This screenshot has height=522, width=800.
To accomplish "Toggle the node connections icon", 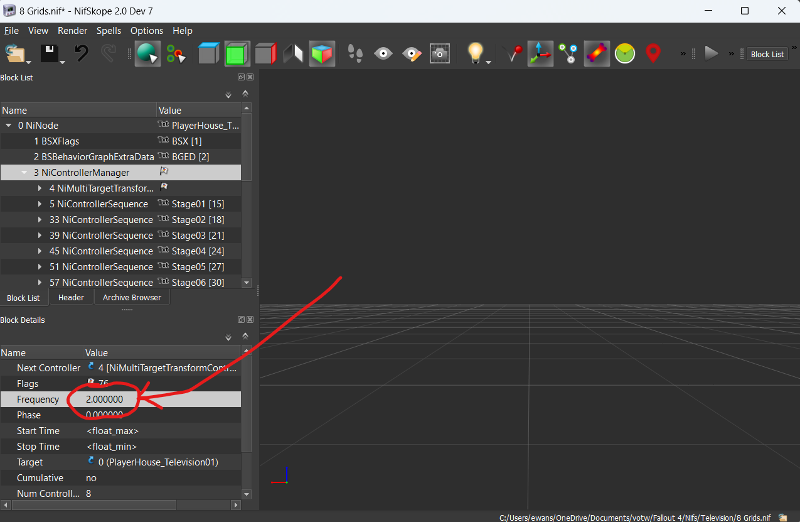I will tap(568, 53).
